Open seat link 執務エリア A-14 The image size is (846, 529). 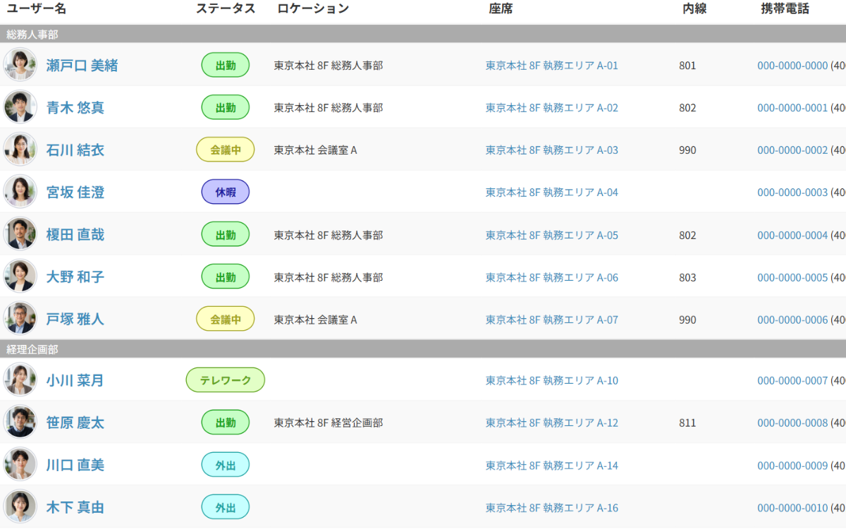pos(552,466)
